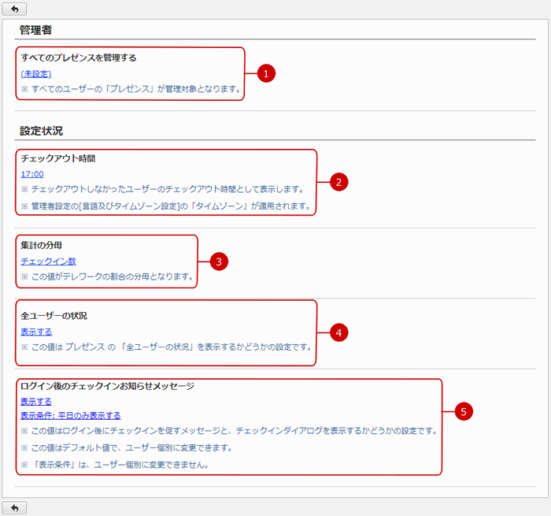Open 表示条件: 平日のみ表示する link
Image resolution: width=551 pixels, height=516 pixels.
pos(71,416)
